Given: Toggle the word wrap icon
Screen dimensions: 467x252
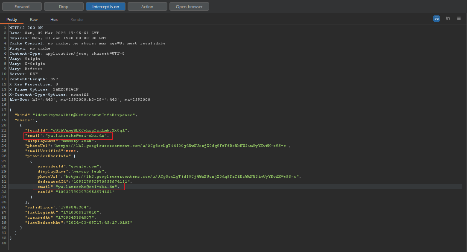Looking at the screenshot, I should (x=437, y=19).
